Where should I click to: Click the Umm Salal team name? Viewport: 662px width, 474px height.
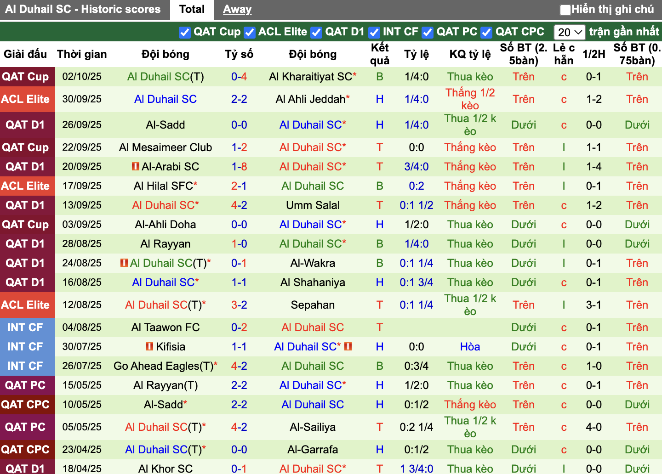313,205
